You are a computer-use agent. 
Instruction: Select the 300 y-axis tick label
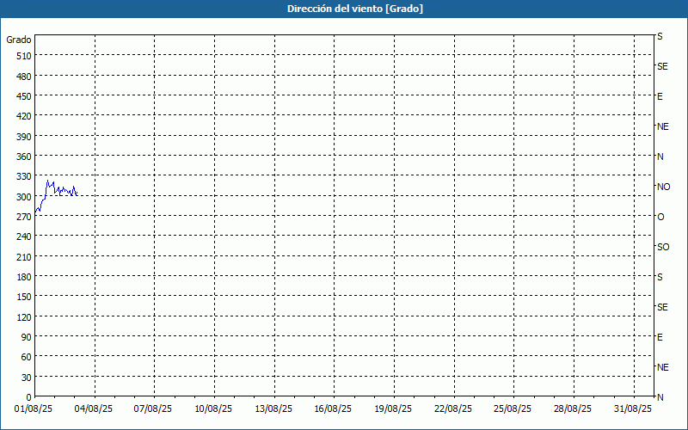tap(24, 197)
